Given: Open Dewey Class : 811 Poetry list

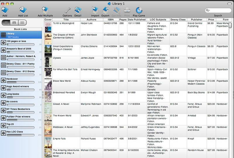Looking at the screenshot, I should coord(21,65).
